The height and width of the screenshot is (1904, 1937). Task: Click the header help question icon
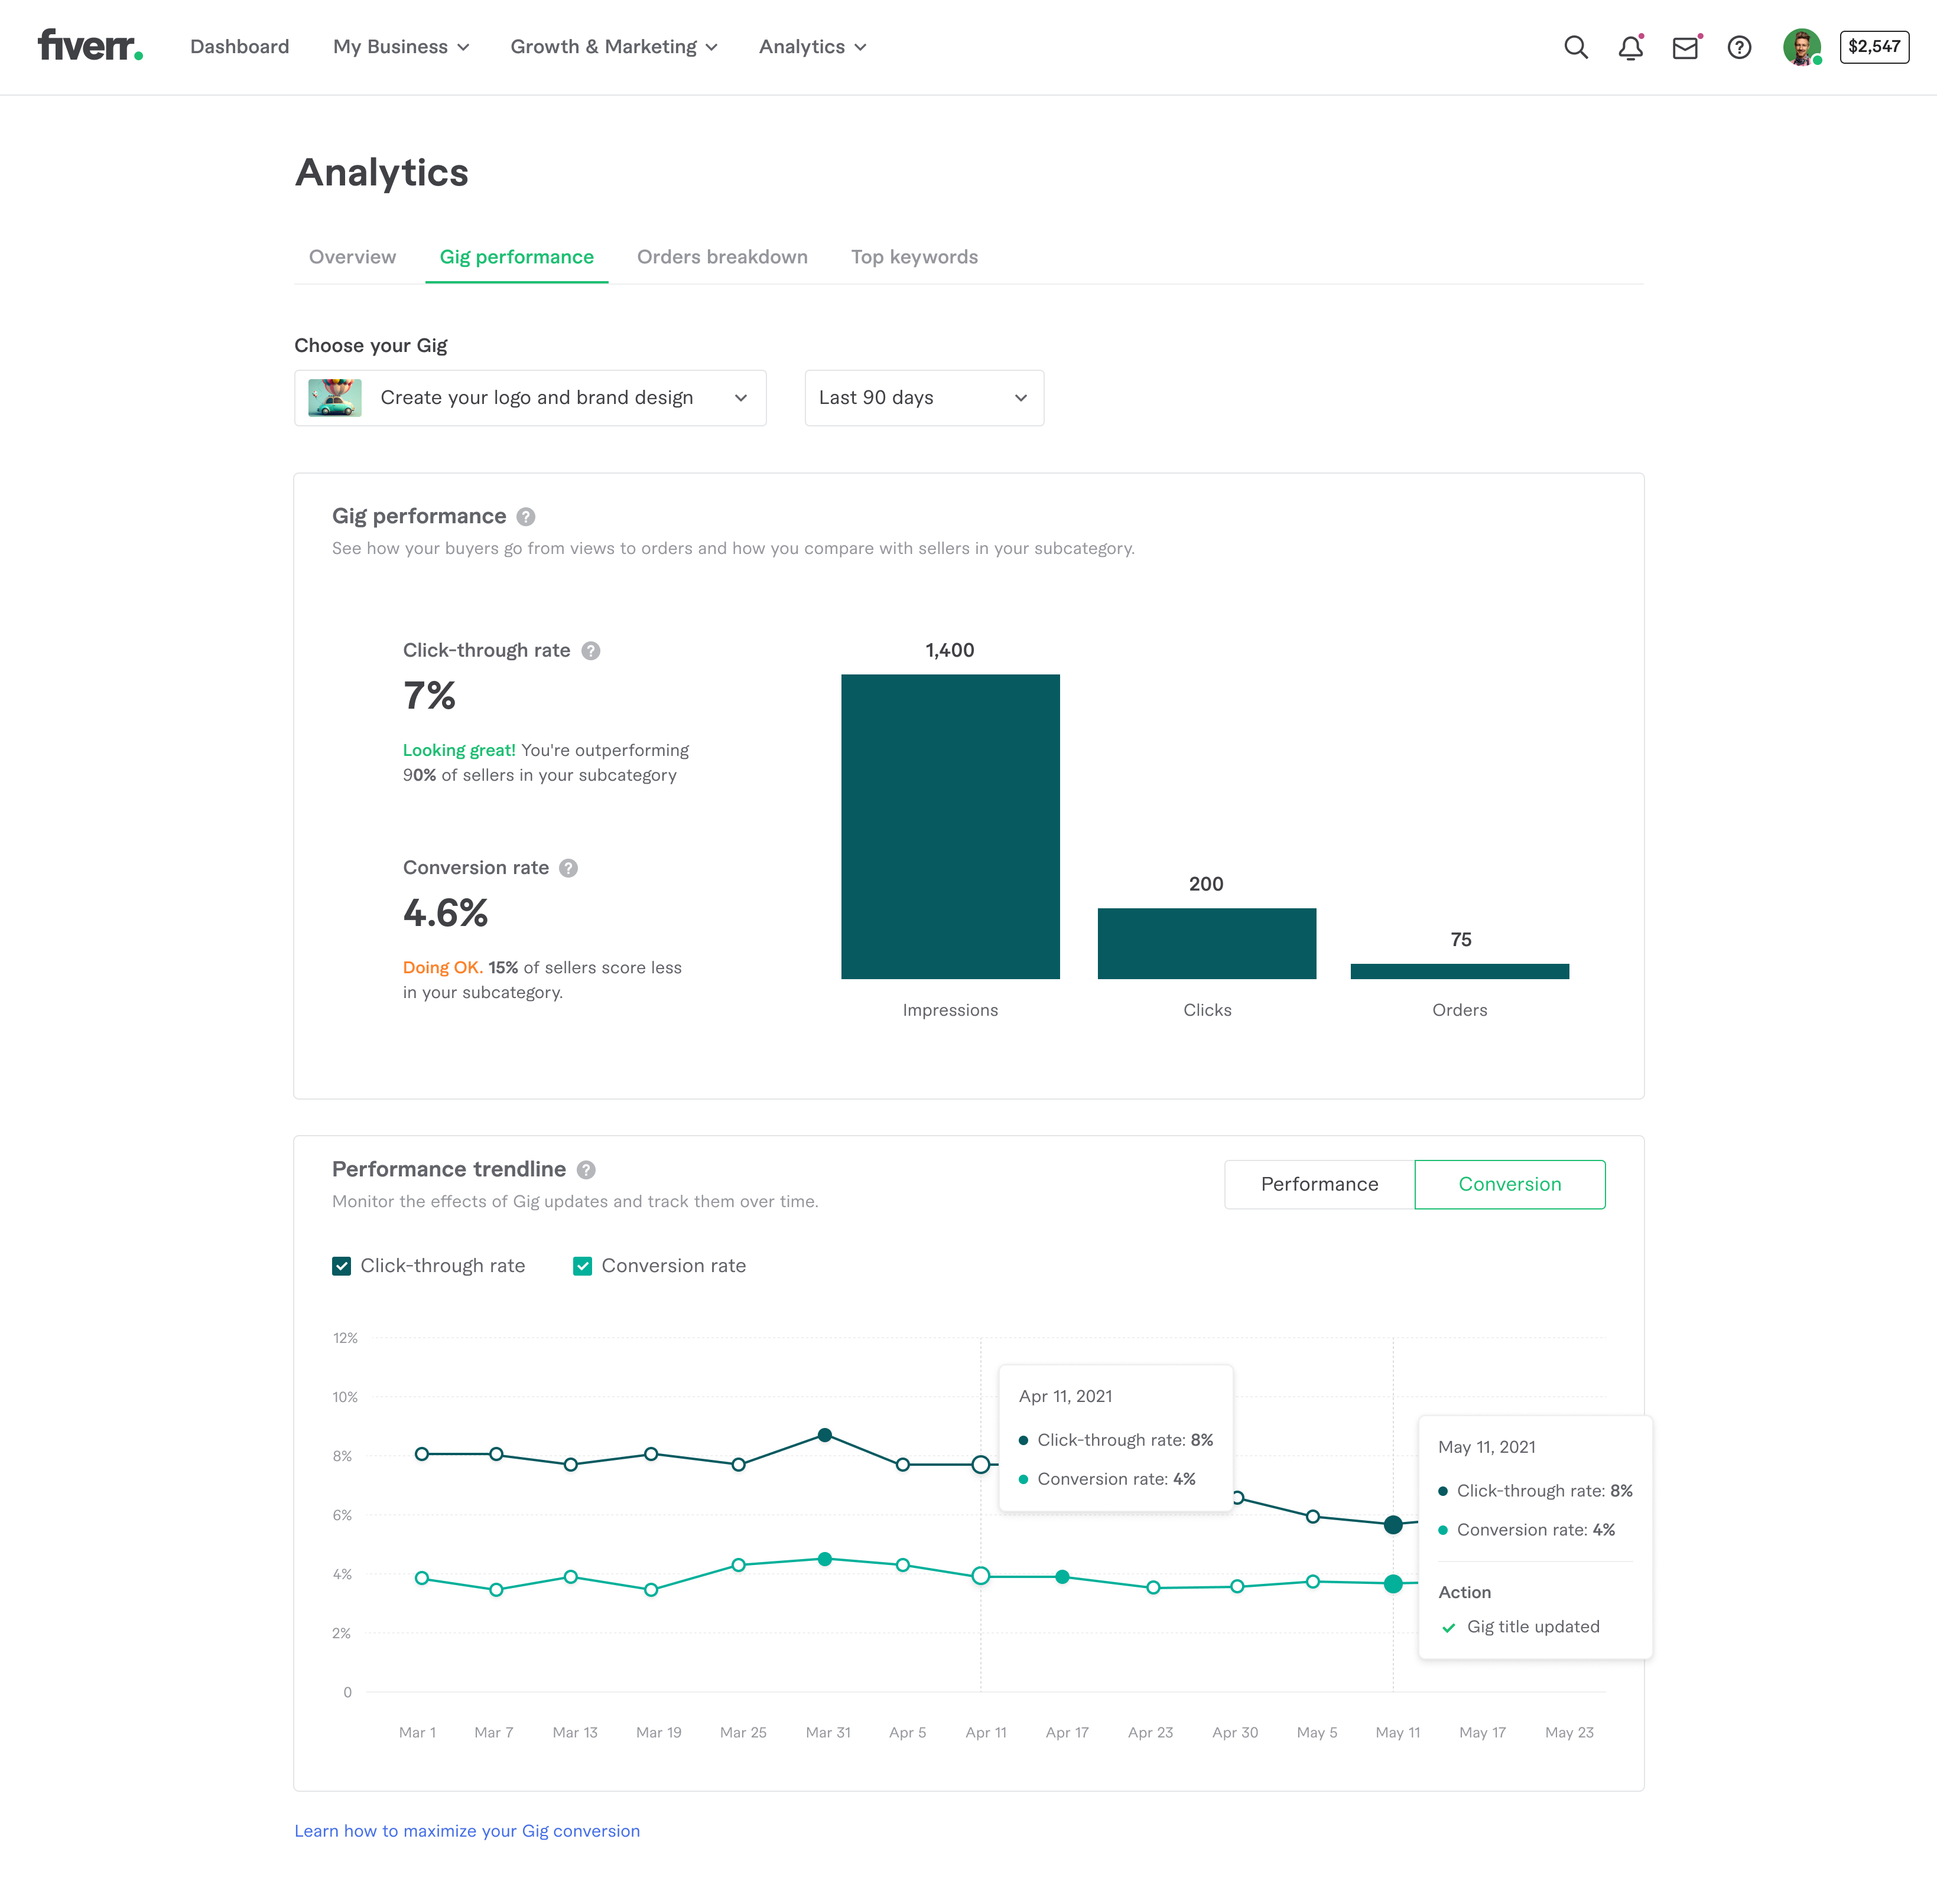(1740, 47)
